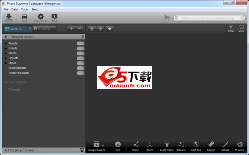The width and height of the screenshot is (249, 155).
Task: Open the Tools menu
Action: [x=25, y=9]
